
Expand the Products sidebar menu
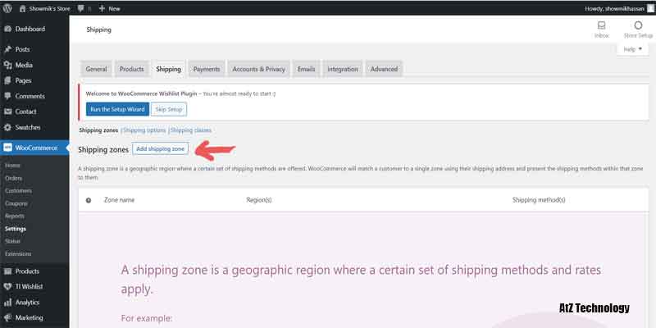(x=27, y=271)
